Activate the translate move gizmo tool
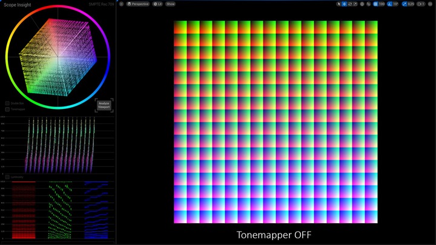The height and width of the screenshot is (245, 436). [x=344, y=4]
